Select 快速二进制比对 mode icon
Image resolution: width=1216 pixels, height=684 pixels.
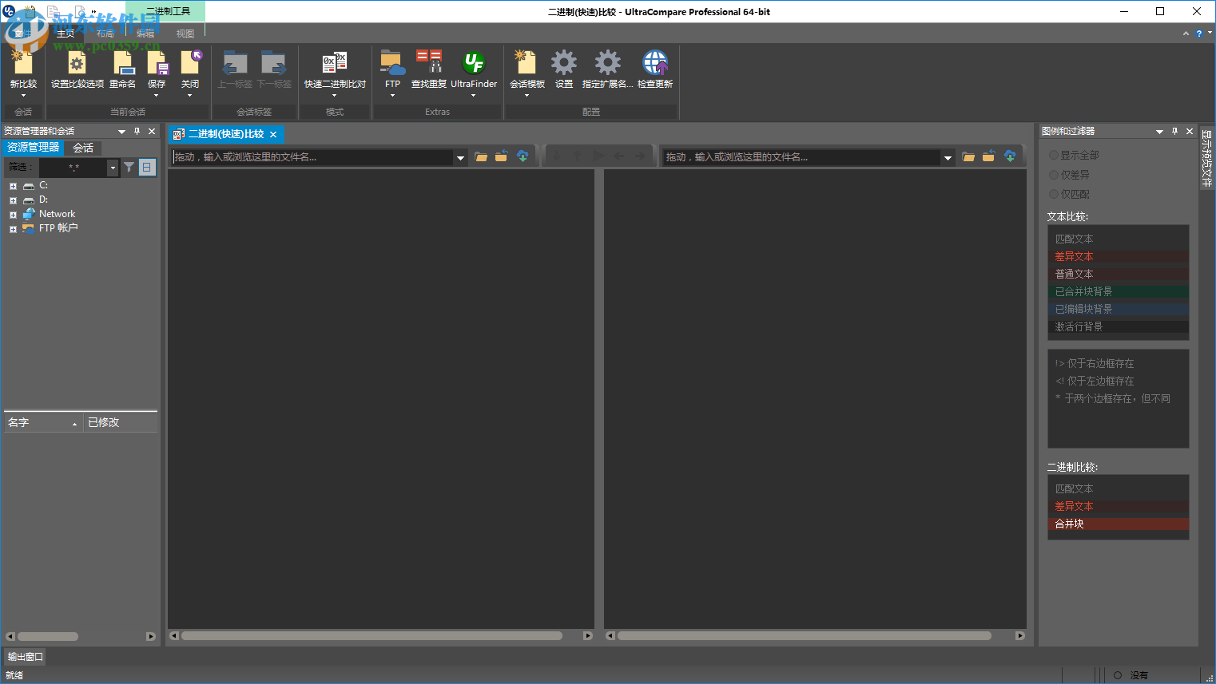335,64
